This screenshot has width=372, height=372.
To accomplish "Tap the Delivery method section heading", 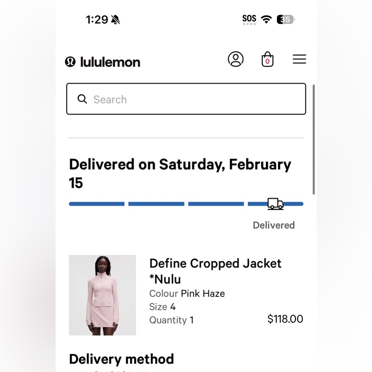I will pyautogui.click(x=121, y=359).
